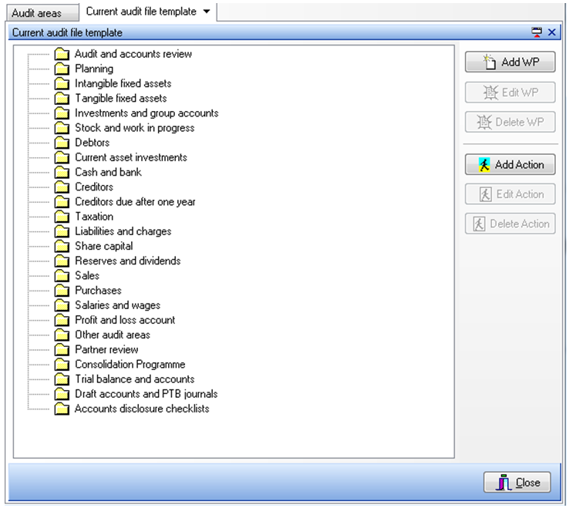The width and height of the screenshot is (569, 508).
Task: Select the Planning label in the tree
Action: tap(94, 69)
